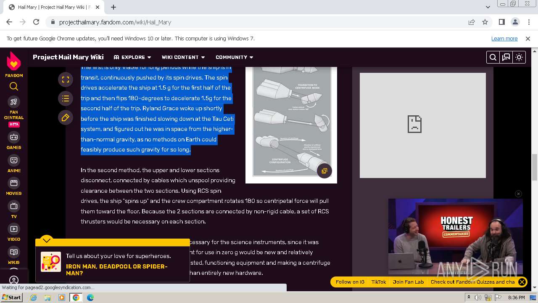The width and height of the screenshot is (538, 303).
Task: Close the bottom yellow notification bar
Action: coord(522,282)
